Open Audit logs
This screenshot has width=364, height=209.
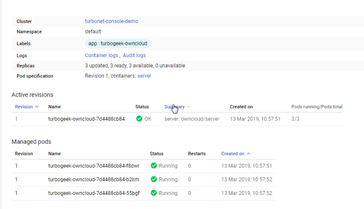point(134,55)
